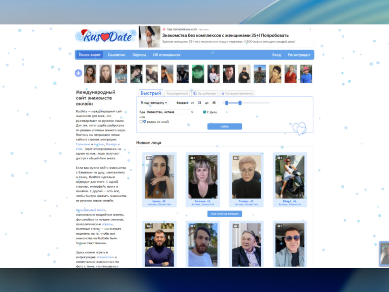Image resolution: width=389 pixels, height=292 pixels.
Task: Open 'Об отношениях' in the navigation bar
Action: (167, 55)
